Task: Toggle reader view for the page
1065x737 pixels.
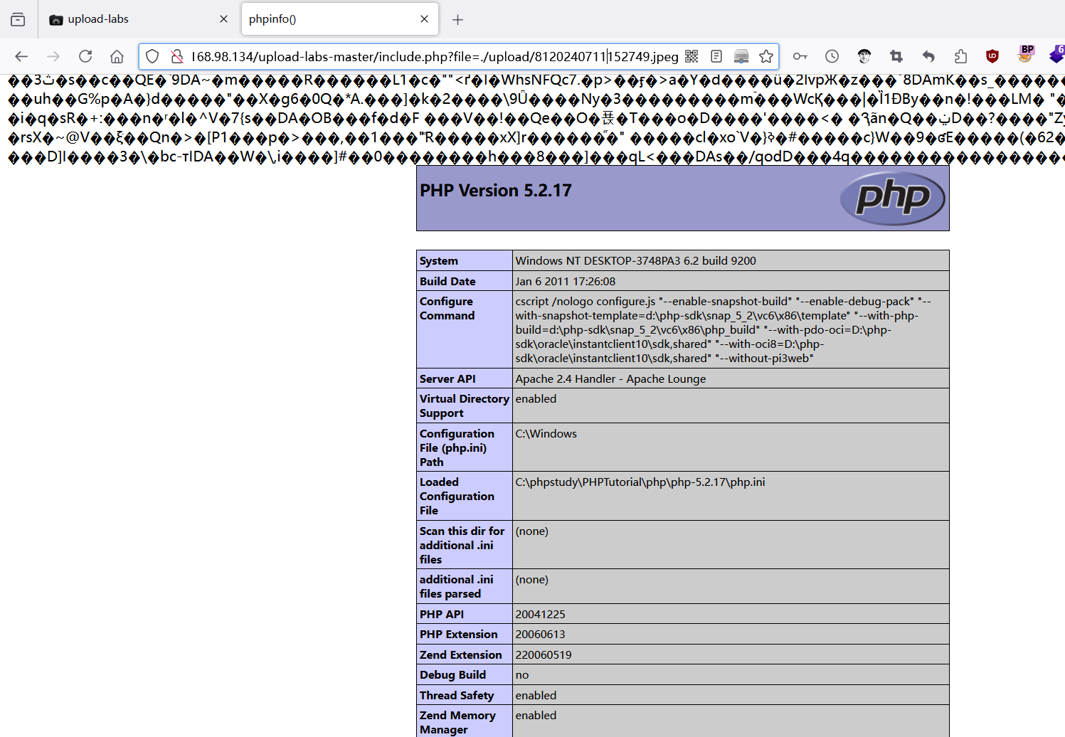Action: 716,56
